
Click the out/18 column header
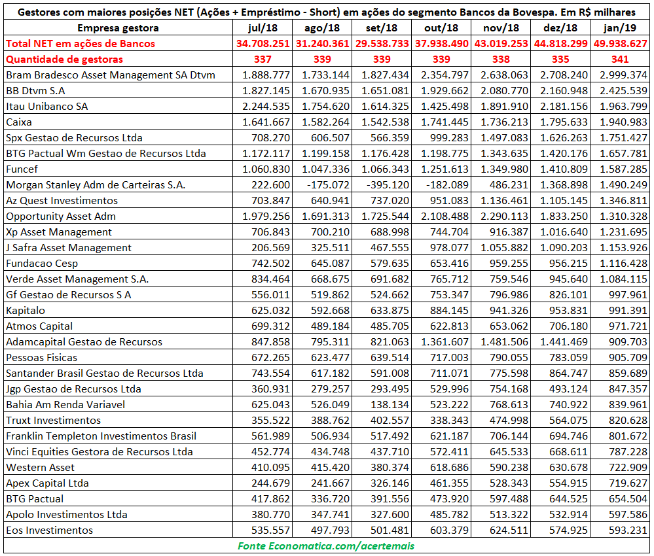click(x=441, y=28)
